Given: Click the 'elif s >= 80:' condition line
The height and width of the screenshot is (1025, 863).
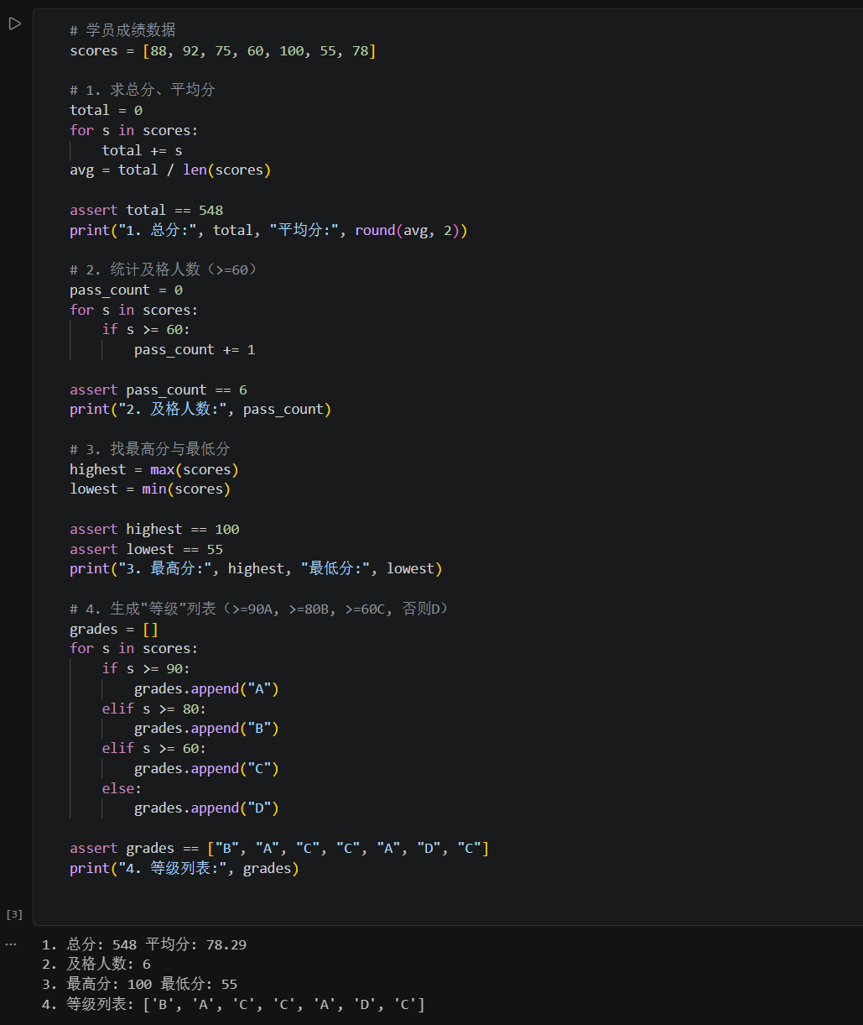Looking at the screenshot, I should (x=154, y=709).
